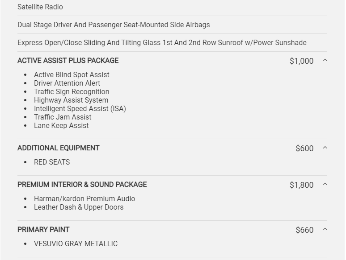Click the $600 Additional Equipment price
This screenshot has height=260, width=346.
tap(304, 149)
